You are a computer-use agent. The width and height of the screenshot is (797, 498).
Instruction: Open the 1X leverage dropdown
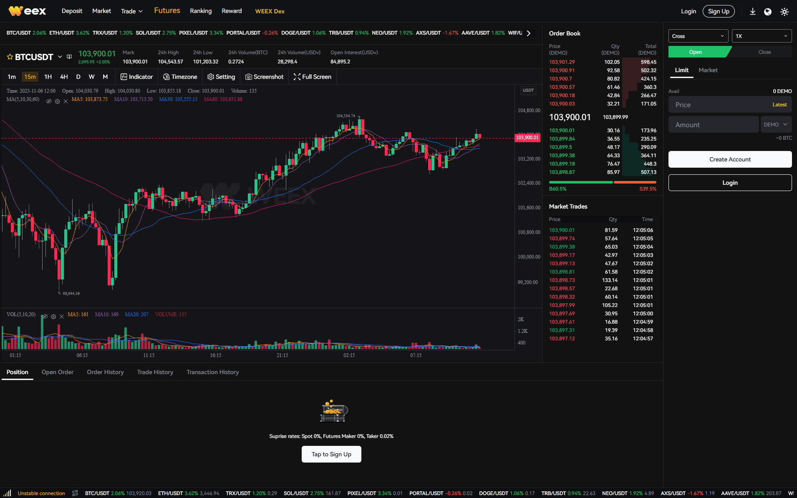click(x=761, y=36)
